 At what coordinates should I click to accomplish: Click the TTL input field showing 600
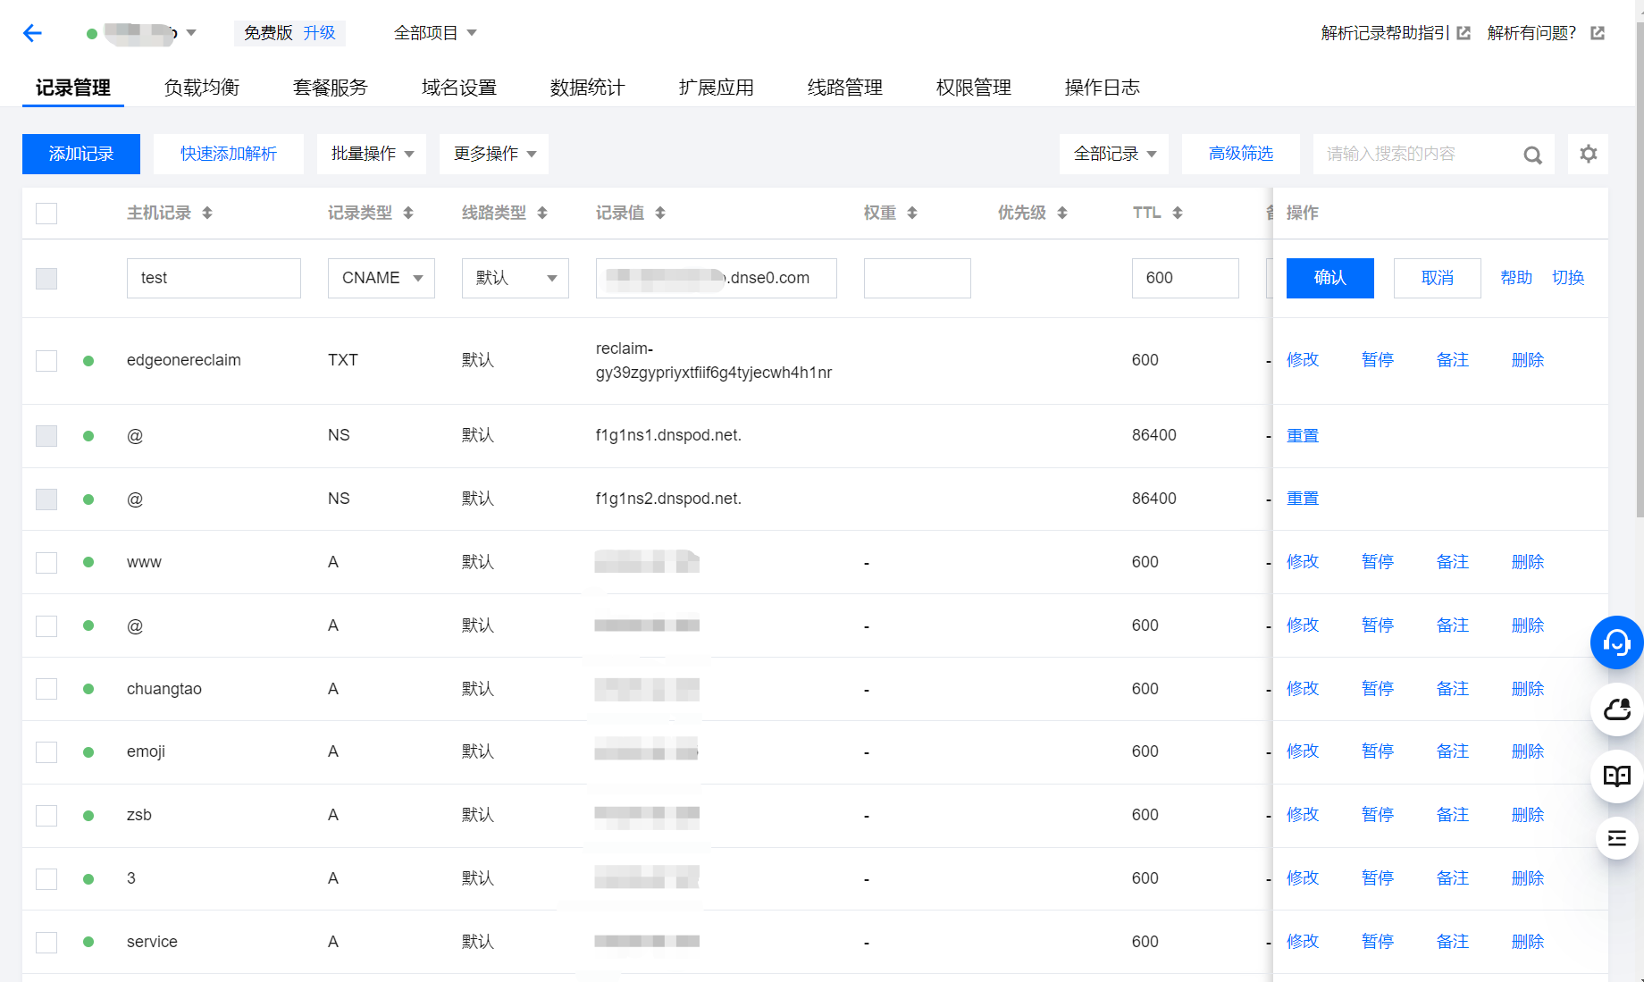(1186, 278)
